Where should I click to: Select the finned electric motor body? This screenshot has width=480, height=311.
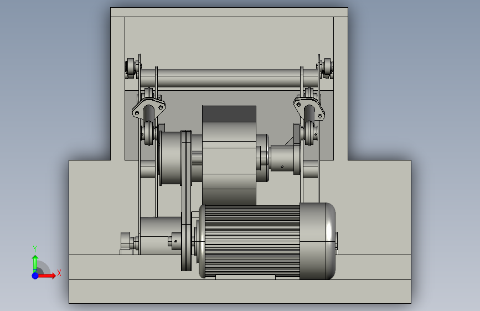(252, 241)
